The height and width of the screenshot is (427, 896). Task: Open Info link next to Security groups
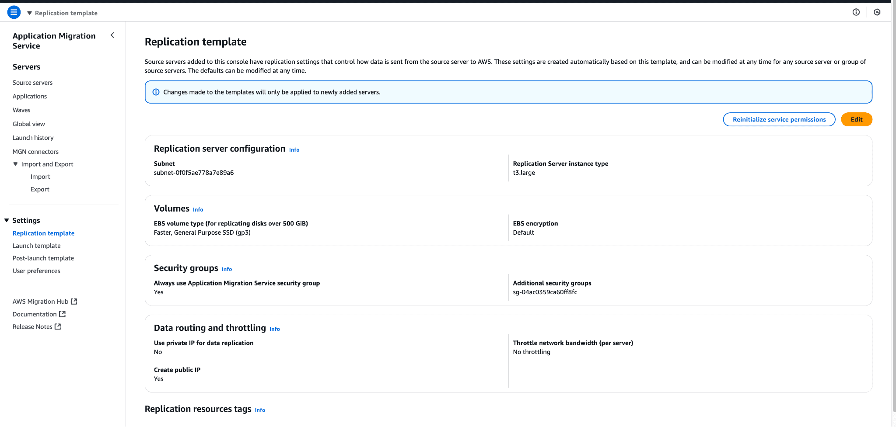pyautogui.click(x=227, y=269)
